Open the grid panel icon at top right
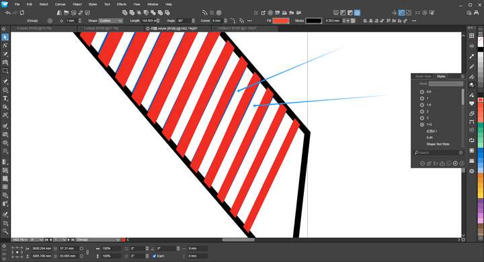This screenshot has width=484, height=262. point(471,36)
